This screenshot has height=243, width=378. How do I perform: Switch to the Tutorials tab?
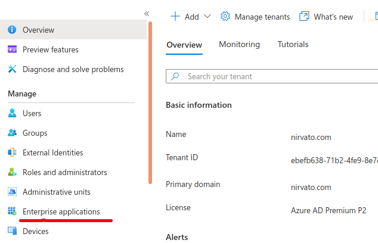coord(293,44)
